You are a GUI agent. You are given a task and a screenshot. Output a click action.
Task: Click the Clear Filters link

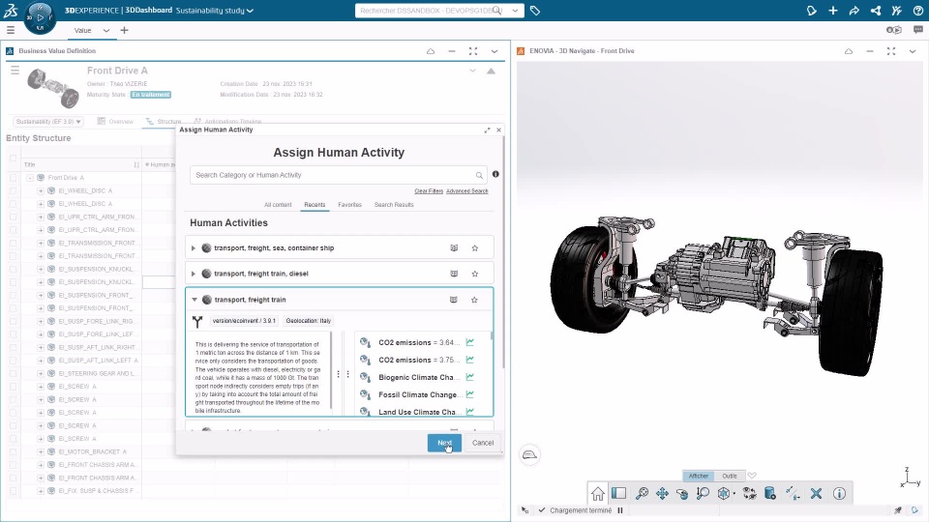click(x=429, y=191)
